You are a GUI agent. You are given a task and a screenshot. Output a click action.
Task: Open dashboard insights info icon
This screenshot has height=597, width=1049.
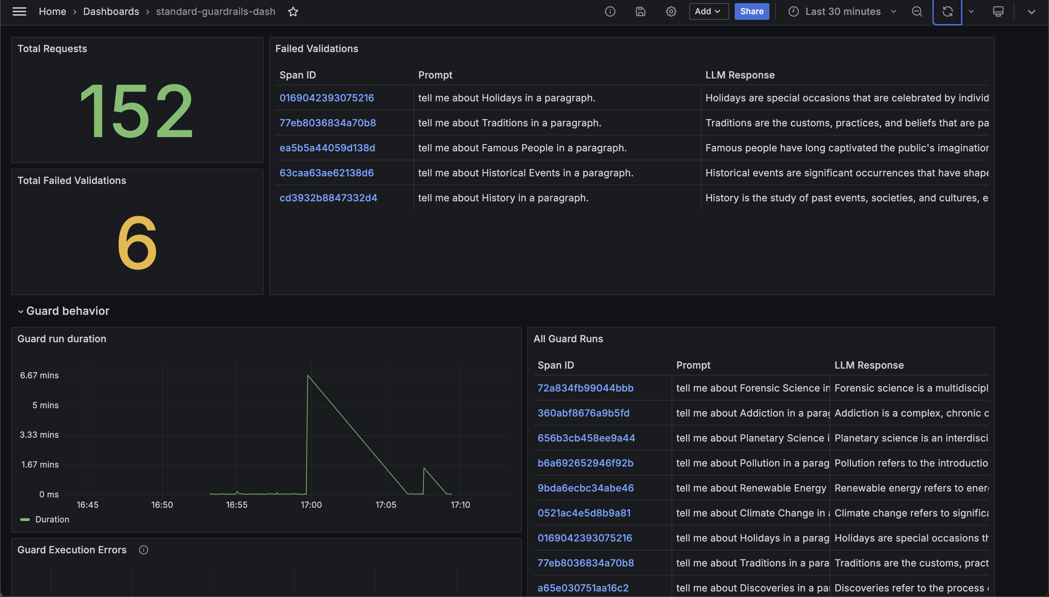pyautogui.click(x=610, y=11)
